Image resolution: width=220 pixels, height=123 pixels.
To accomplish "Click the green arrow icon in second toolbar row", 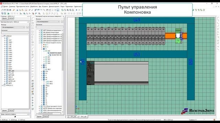I will tap(8, 14).
